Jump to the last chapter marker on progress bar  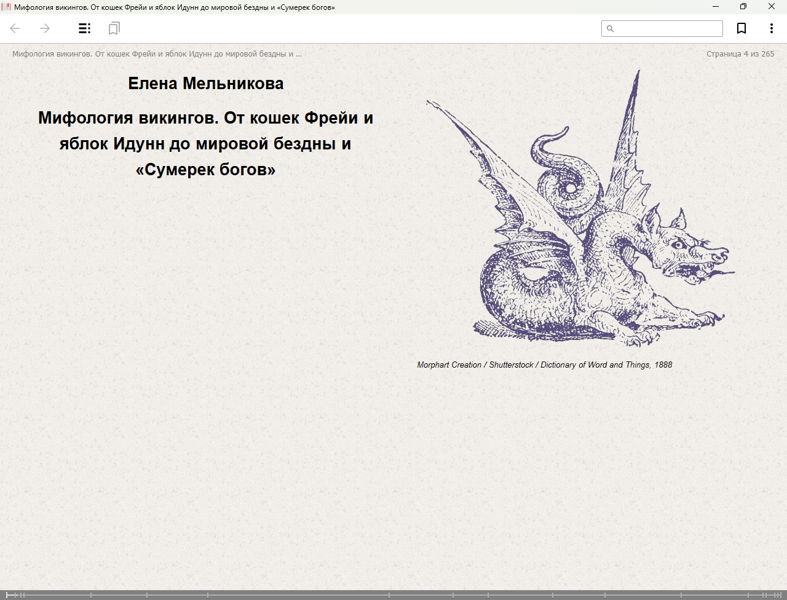(780, 594)
